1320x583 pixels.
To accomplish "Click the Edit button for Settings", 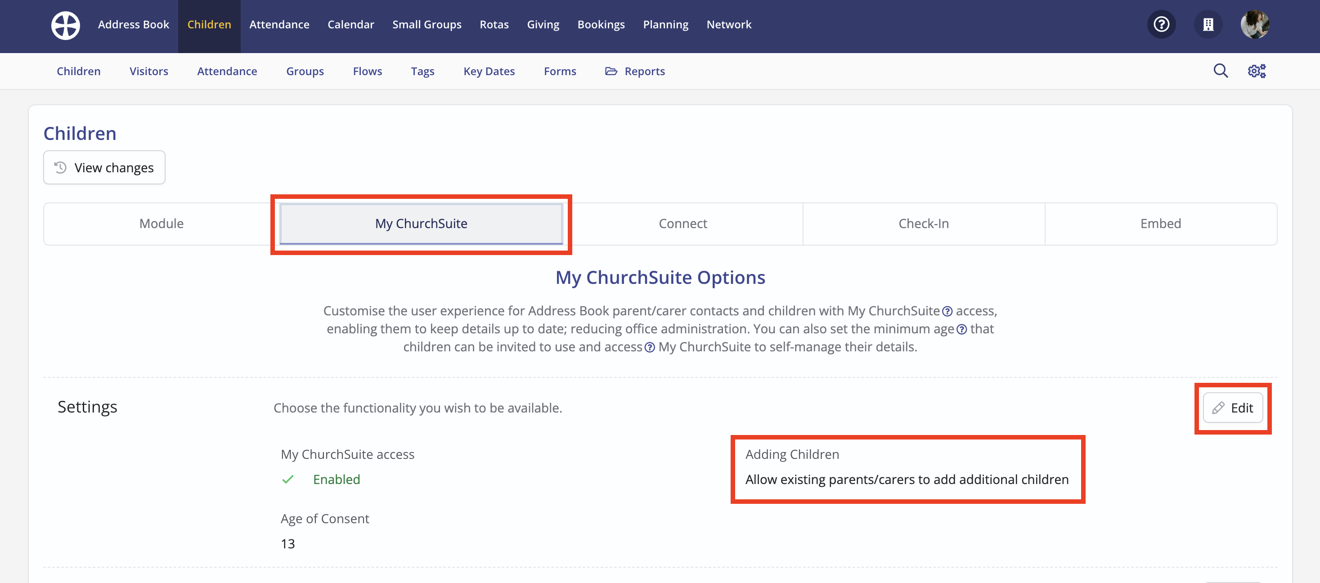I will [1232, 408].
